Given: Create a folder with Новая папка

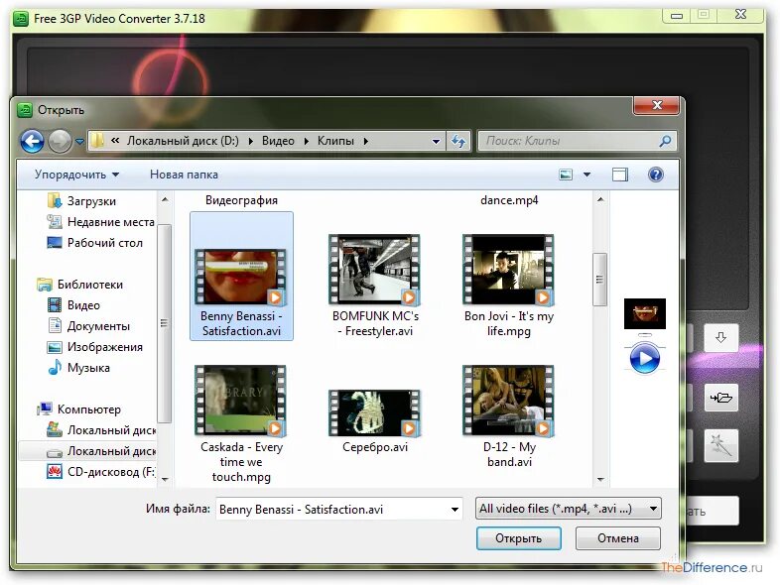Looking at the screenshot, I should (184, 175).
